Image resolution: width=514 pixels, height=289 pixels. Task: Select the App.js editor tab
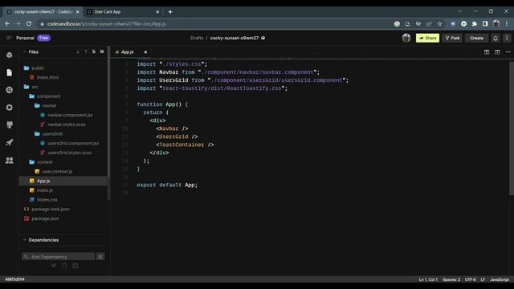[x=127, y=52]
